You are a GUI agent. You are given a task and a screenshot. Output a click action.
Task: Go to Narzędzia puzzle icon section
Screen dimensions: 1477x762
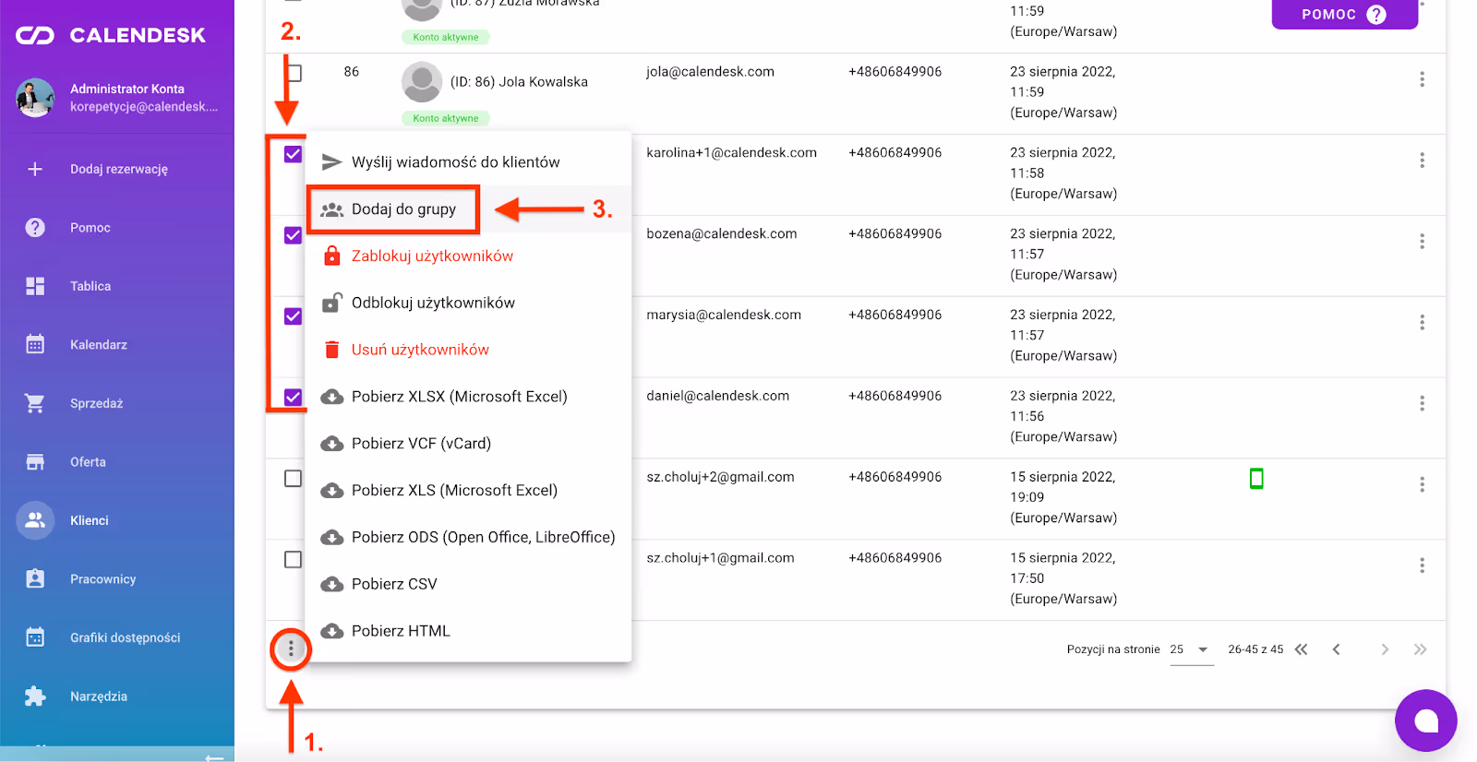pyautogui.click(x=98, y=697)
